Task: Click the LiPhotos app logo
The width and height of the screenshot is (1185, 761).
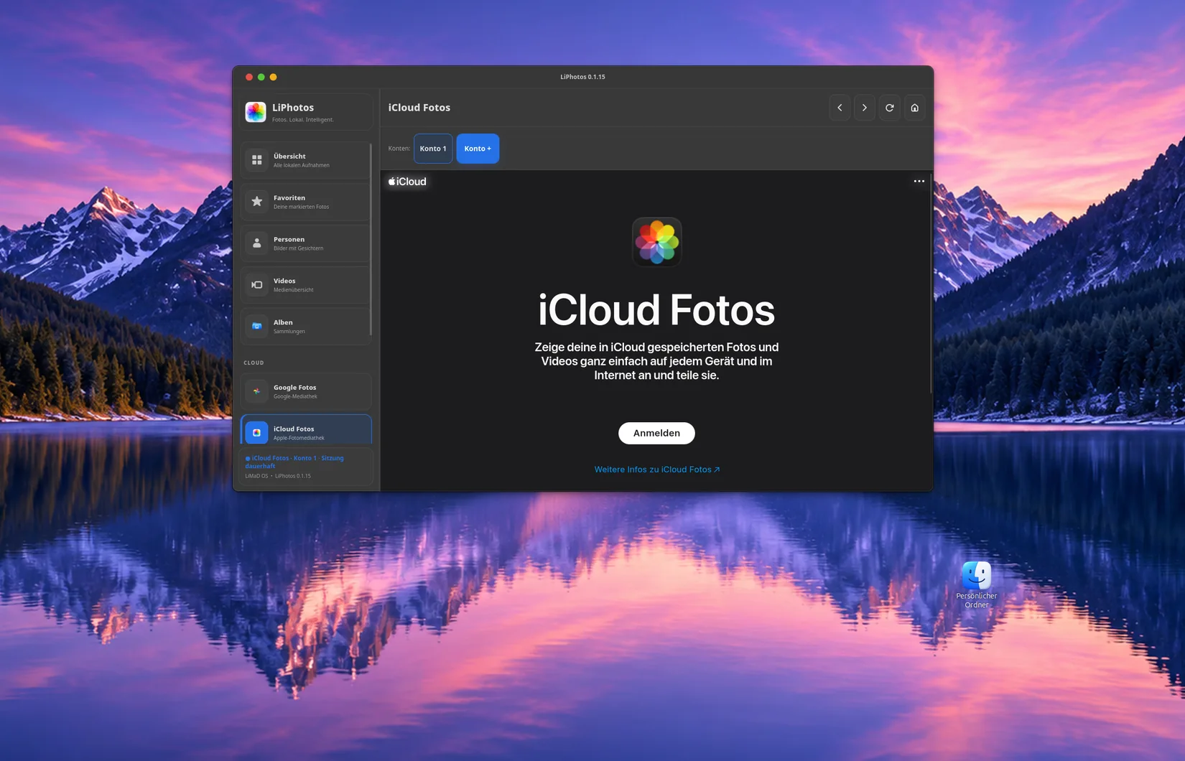Action: tap(256, 112)
